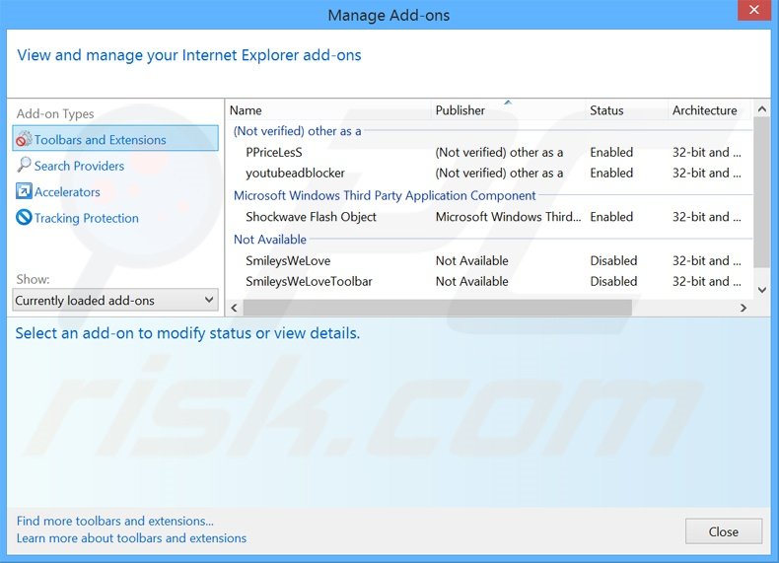Select Search Providers add-on type

pyautogui.click(x=79, y=166)
